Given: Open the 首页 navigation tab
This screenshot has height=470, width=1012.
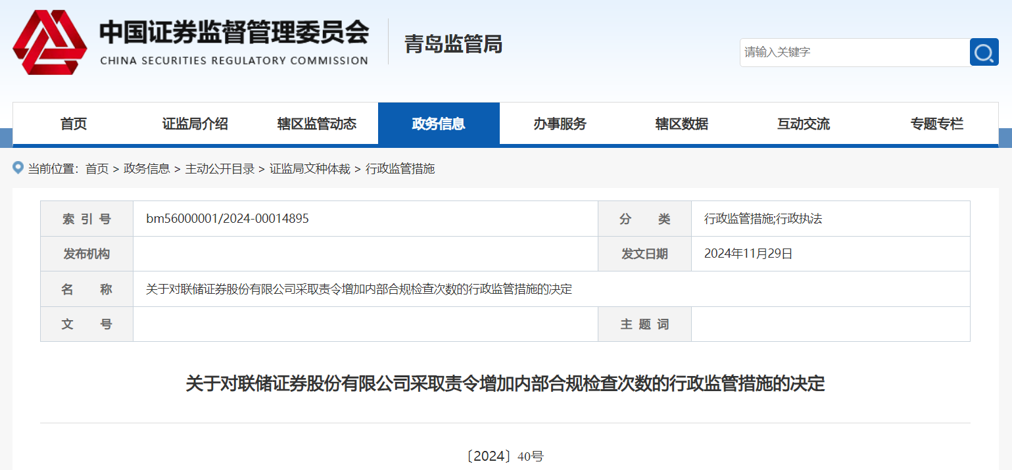Looking at the screenshot, I should (x=74, y=124).
